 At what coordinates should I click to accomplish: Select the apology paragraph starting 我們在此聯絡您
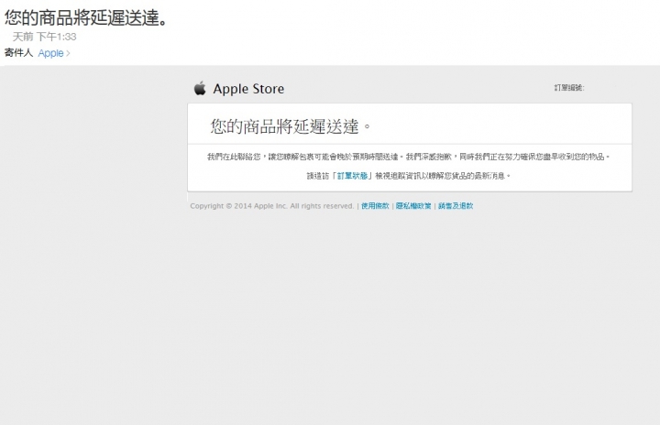pos(408,157)
